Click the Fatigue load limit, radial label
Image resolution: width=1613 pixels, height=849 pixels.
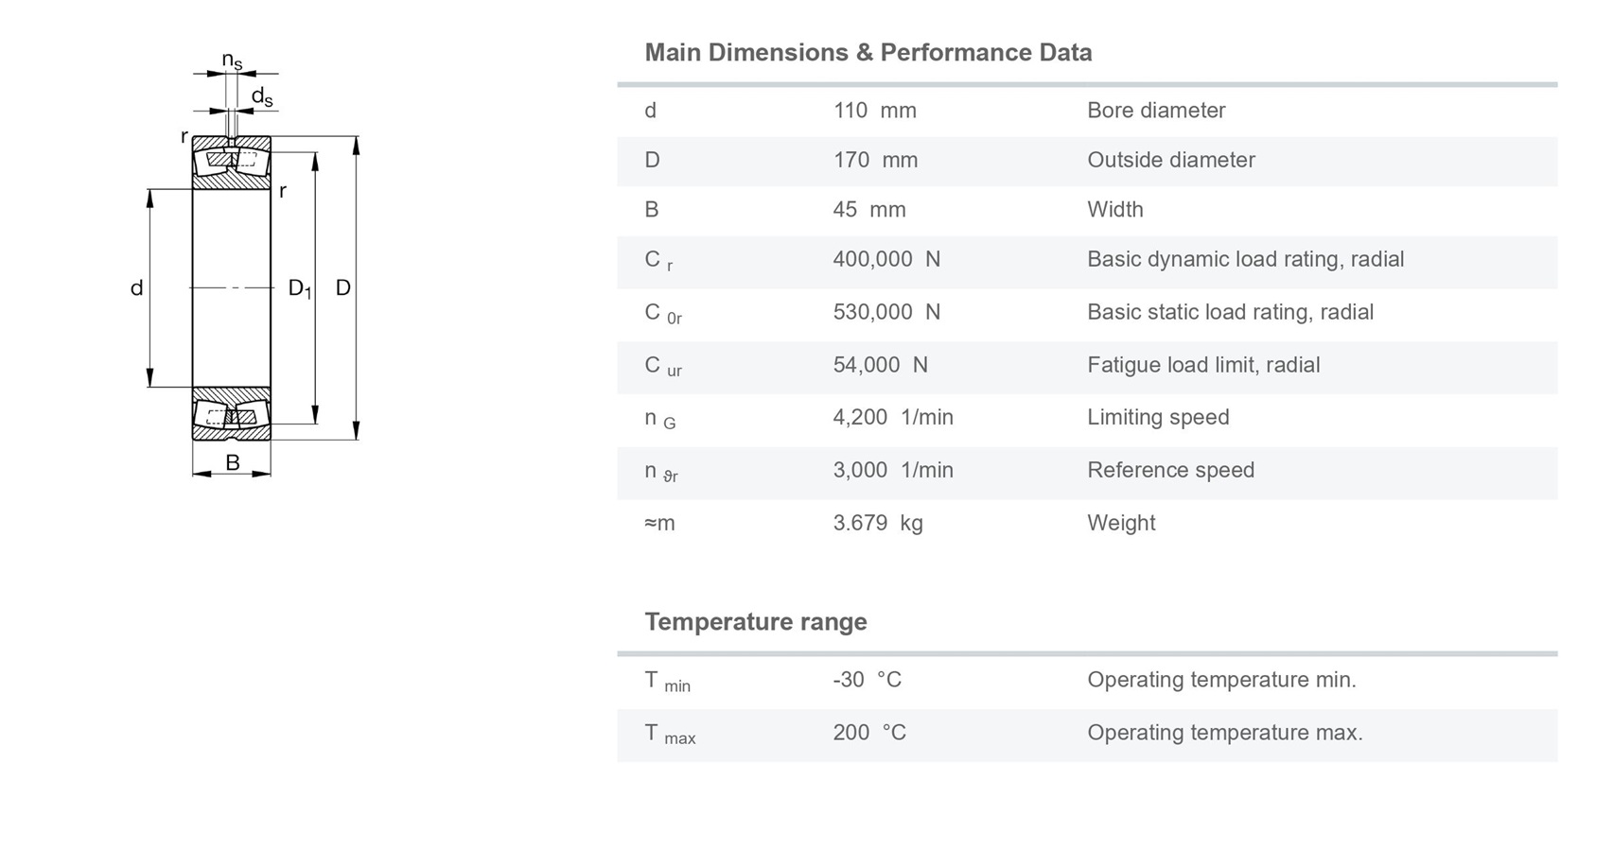1203,365
